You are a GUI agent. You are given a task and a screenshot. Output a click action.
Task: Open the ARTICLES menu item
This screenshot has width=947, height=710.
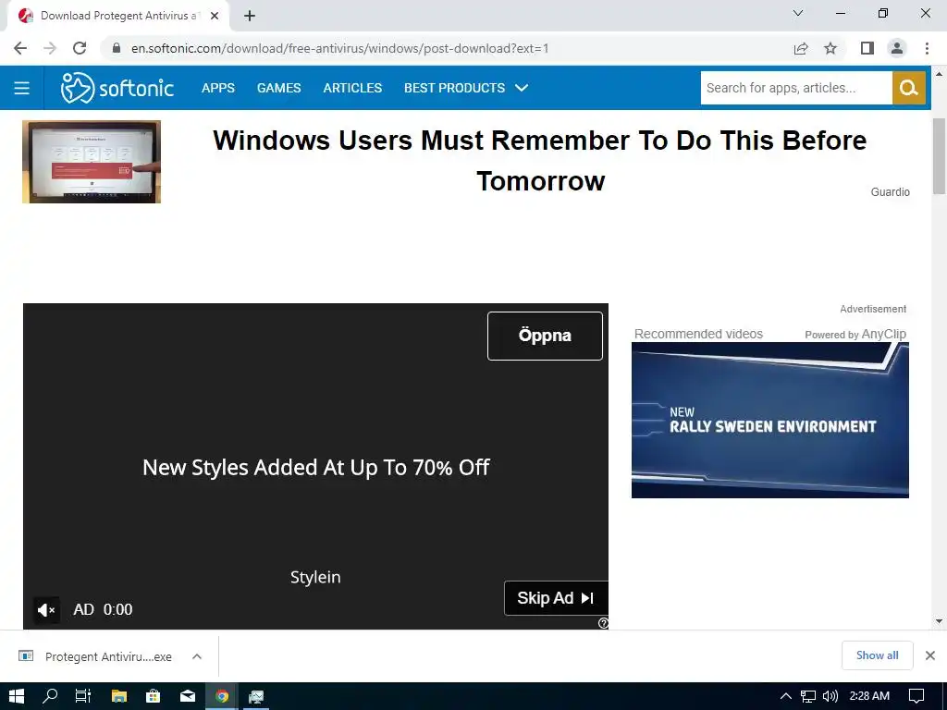pos(352,88)
